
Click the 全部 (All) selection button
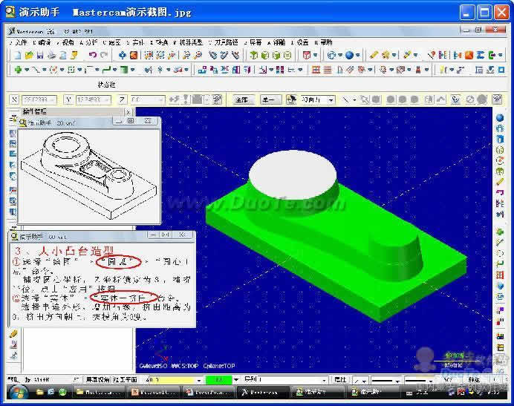point(242,99)
